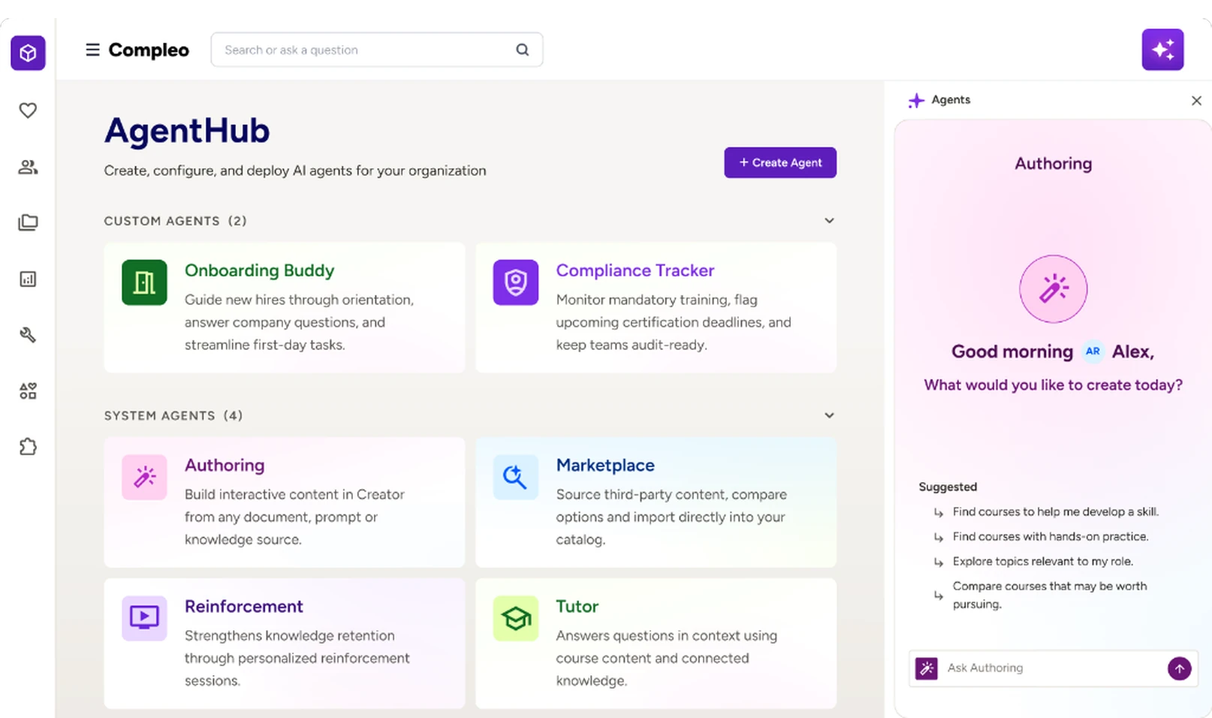Send message with the arrow button
Image resolution: width=1212 pixels, height=718 pixels.
pos(1179,668)
